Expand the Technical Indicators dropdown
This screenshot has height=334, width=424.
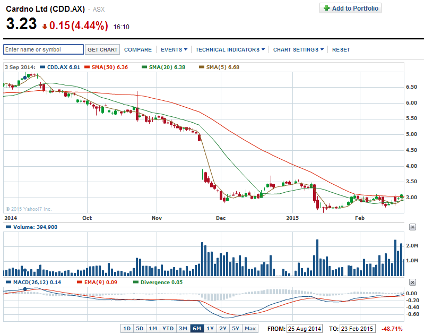click(x=230, y=49)
